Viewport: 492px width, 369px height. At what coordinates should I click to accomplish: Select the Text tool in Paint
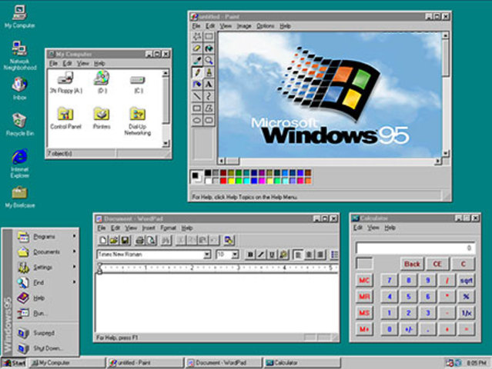coord(209,85)
